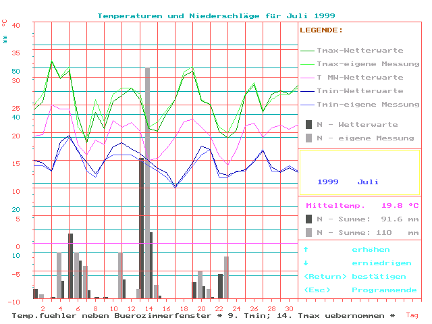Click the tallest gray precipitation bar at day 14
The width and height of the screenshot is (432, 324).
[x=147, y=182]
